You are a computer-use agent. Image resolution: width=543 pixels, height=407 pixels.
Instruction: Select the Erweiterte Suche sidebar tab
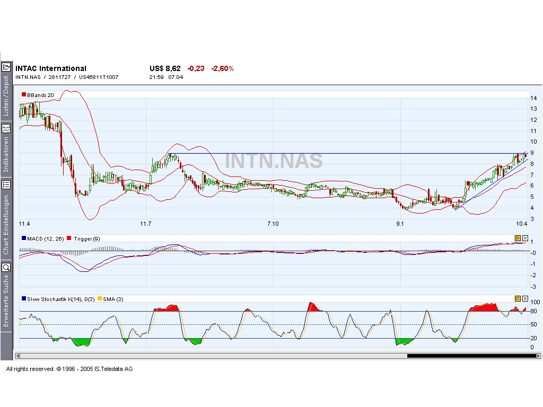tap(6, 301)
